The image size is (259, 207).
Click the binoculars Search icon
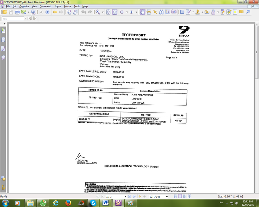161,12
